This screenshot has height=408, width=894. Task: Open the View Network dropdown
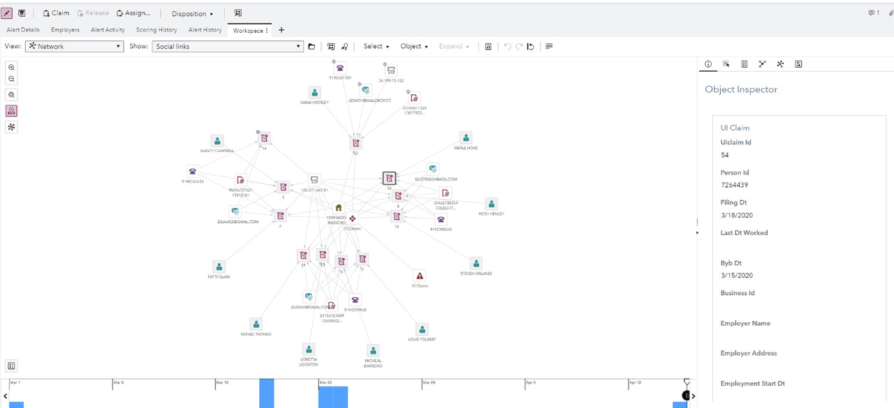pos(74,46)
